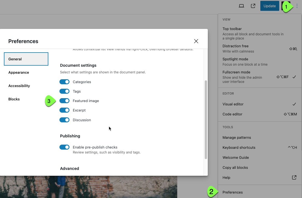The width and height of the screenshot is (302, 198).
Task: Click the Update button
Action: pyautogui.click(x=270, y=6)
